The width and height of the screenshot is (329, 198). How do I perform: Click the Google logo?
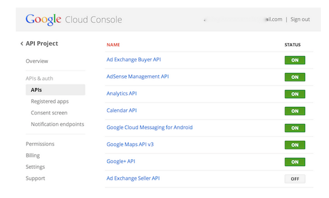(x=43, y=20)
